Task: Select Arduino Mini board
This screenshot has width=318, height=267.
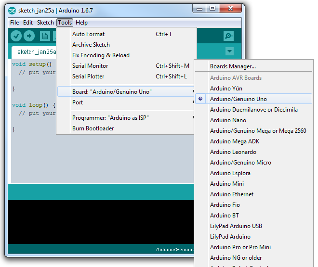Action: (253, 184)
